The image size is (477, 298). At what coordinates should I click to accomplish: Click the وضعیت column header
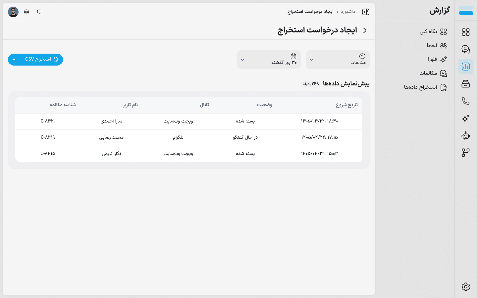[265, 105]
